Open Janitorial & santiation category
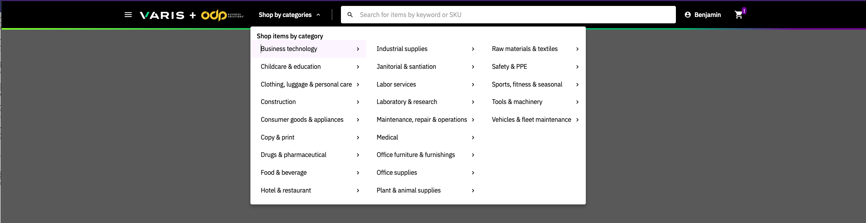This screenshot has height=223, width=866. (x=424, y=66)
